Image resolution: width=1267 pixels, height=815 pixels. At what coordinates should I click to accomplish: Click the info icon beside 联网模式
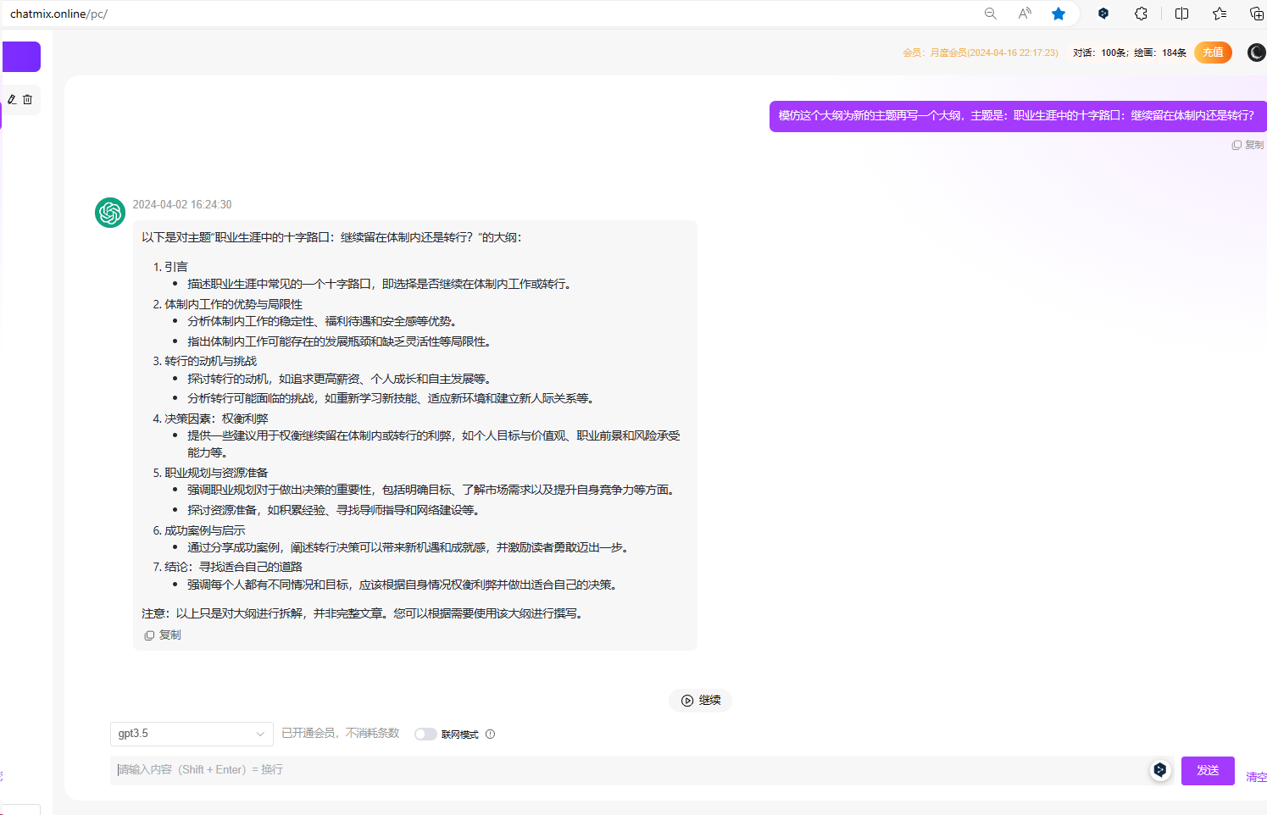tap(490, 735)
